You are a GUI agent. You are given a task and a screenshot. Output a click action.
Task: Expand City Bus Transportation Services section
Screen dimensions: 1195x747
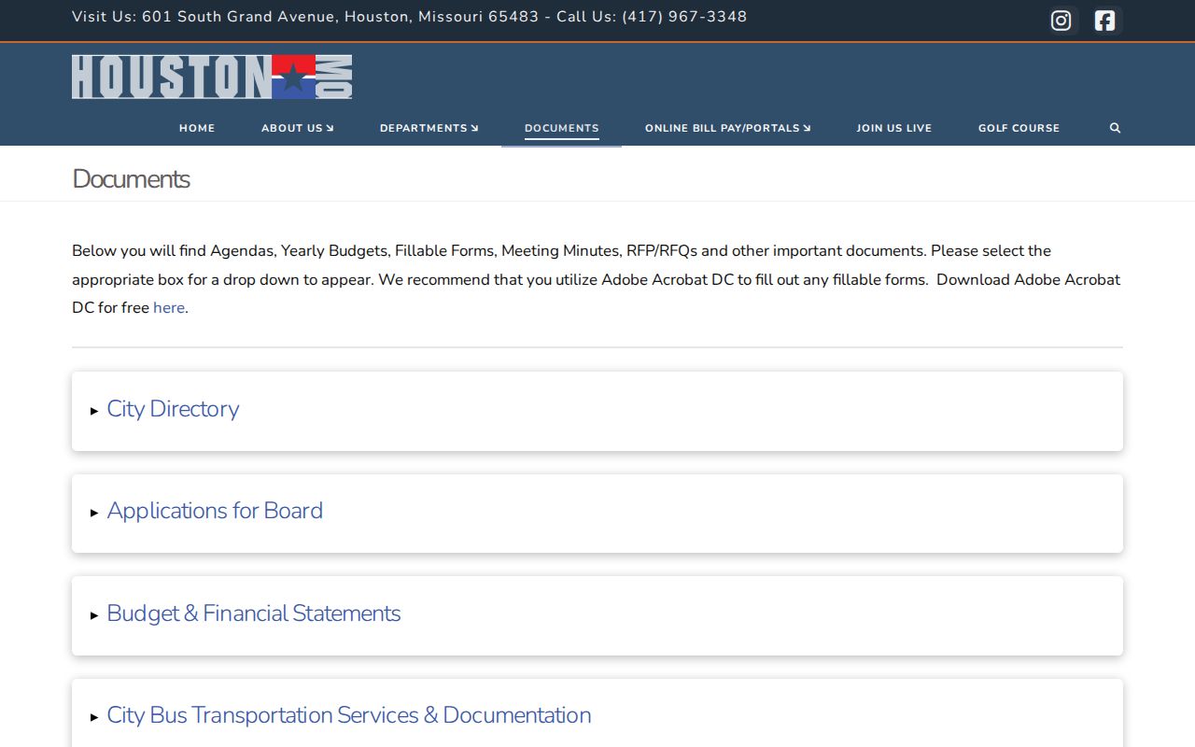coord(597,713)
